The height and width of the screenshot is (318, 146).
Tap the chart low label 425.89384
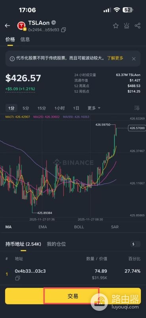[45, 213]
